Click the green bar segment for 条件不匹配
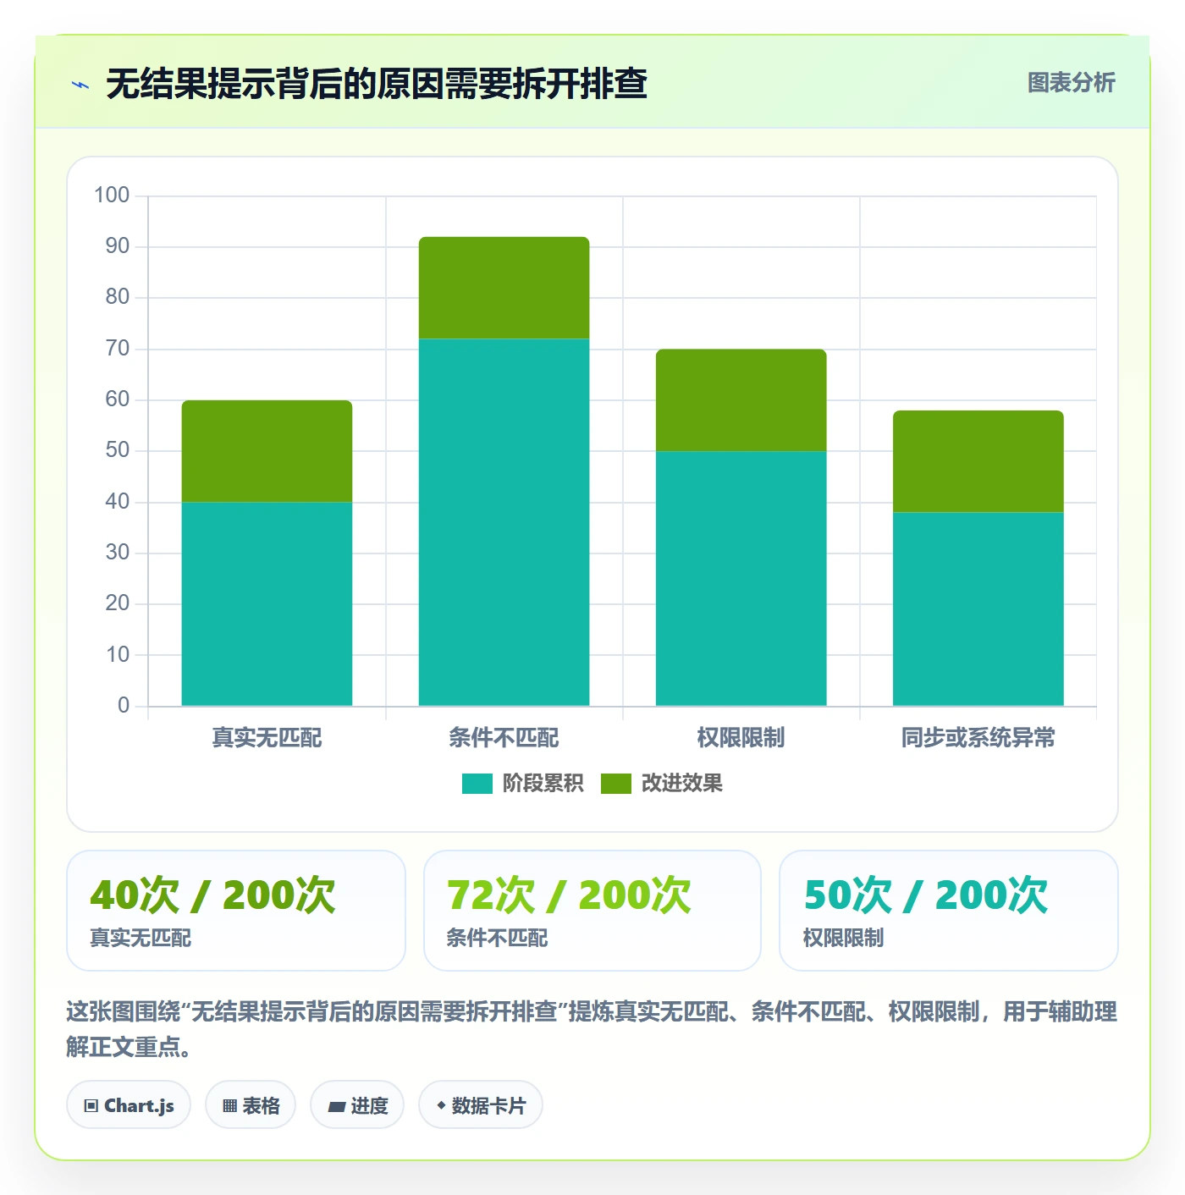The image size is (1185, 1195). 504,288
